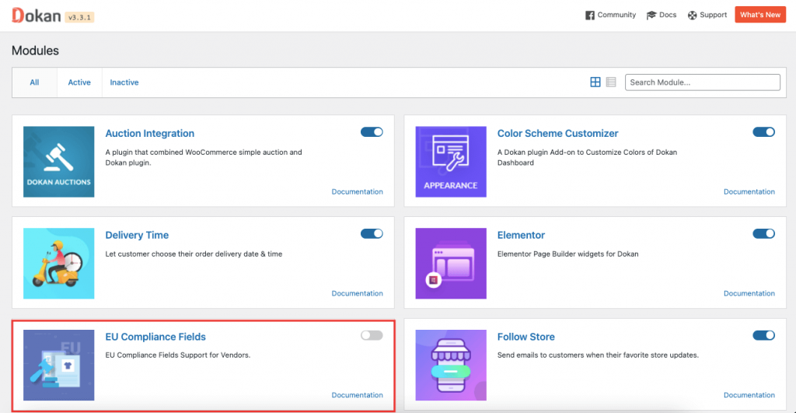Click the Delivery Time title

(137, 235)
